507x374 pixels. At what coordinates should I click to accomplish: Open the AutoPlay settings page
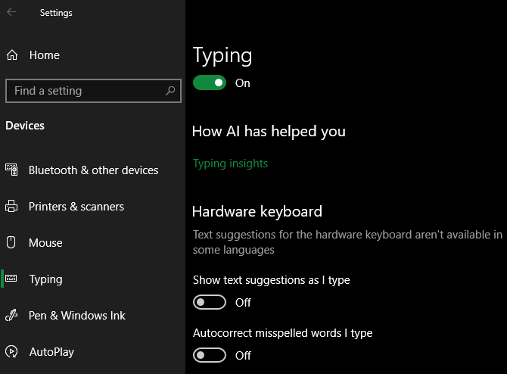pyautogui.click(x=51, y=352)
